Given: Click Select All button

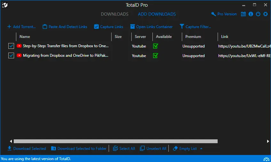Looking at the screenshot, I should coord(124,149).
